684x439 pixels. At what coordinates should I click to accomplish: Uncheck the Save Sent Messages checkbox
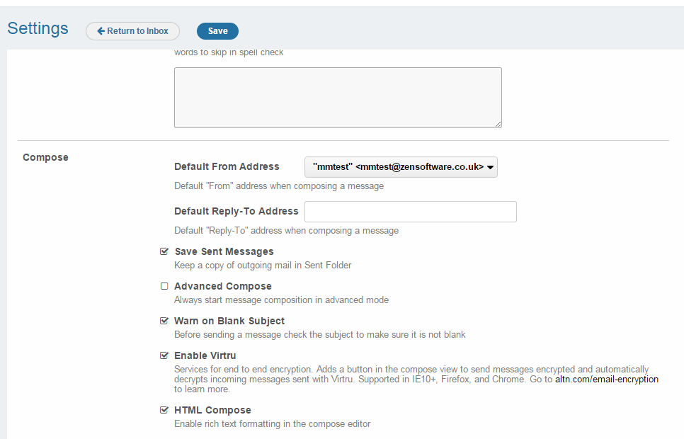point(164,251)
